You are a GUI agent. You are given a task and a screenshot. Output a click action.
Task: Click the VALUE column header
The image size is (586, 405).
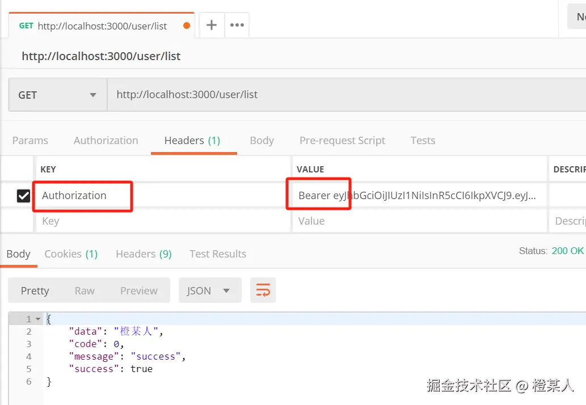310,169
